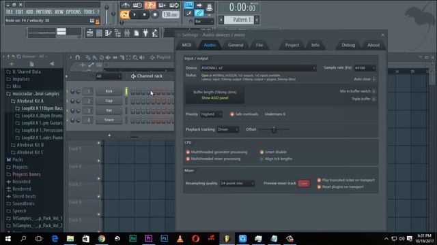Open Adobe Photoshop from taskbar

point(164,239)
